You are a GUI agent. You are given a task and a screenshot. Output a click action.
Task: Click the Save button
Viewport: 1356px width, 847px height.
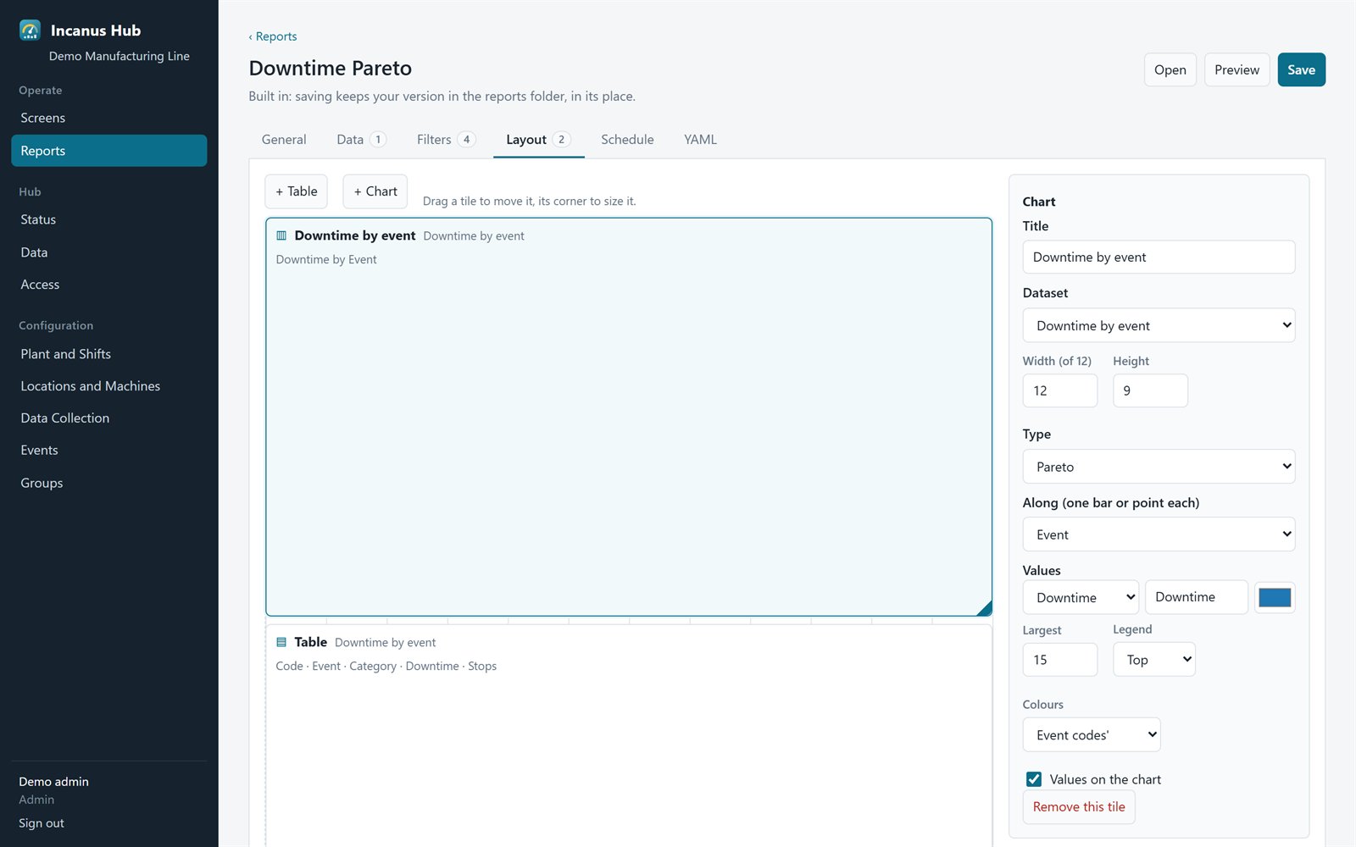[x=1301, y=70]
